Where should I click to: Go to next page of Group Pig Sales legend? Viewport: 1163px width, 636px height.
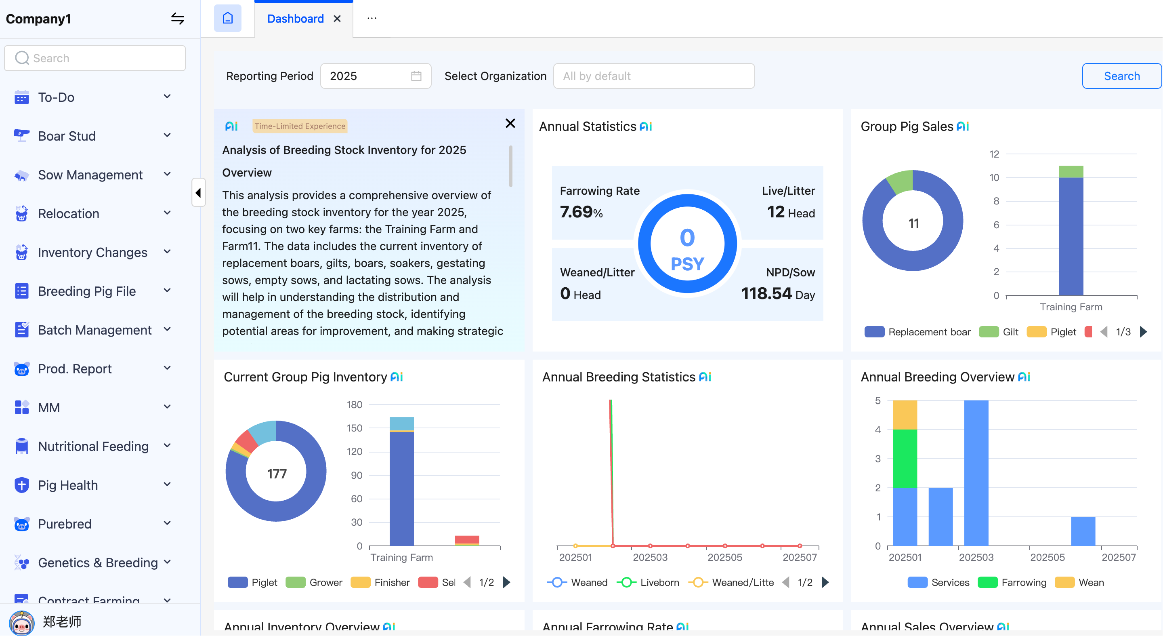click(x=1143, y=332)
